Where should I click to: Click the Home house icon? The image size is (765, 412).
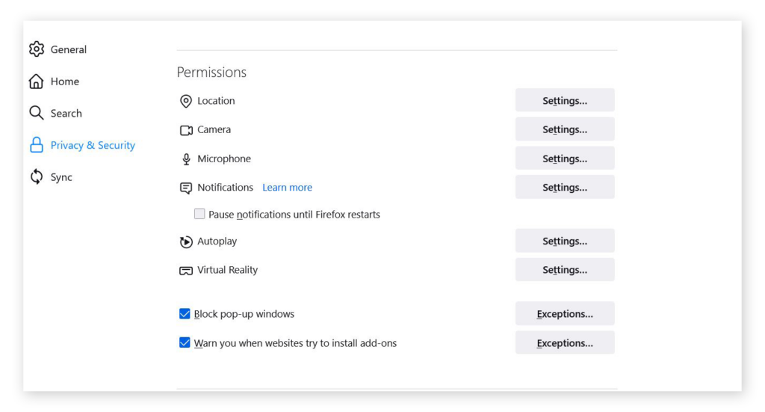(37, 82)
